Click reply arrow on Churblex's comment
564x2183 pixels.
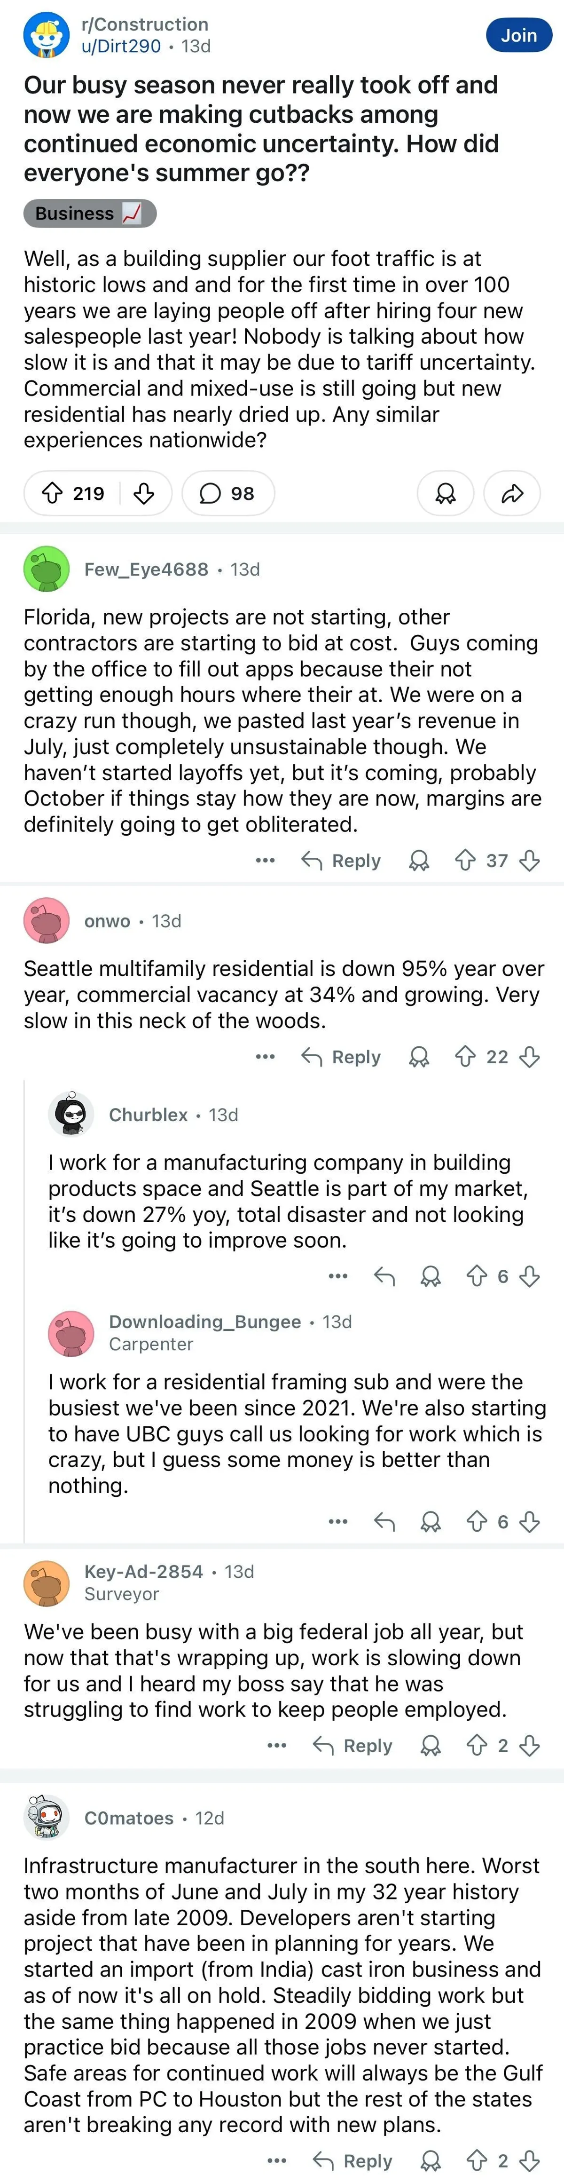pyautogui.click(x=384, y=1276)
